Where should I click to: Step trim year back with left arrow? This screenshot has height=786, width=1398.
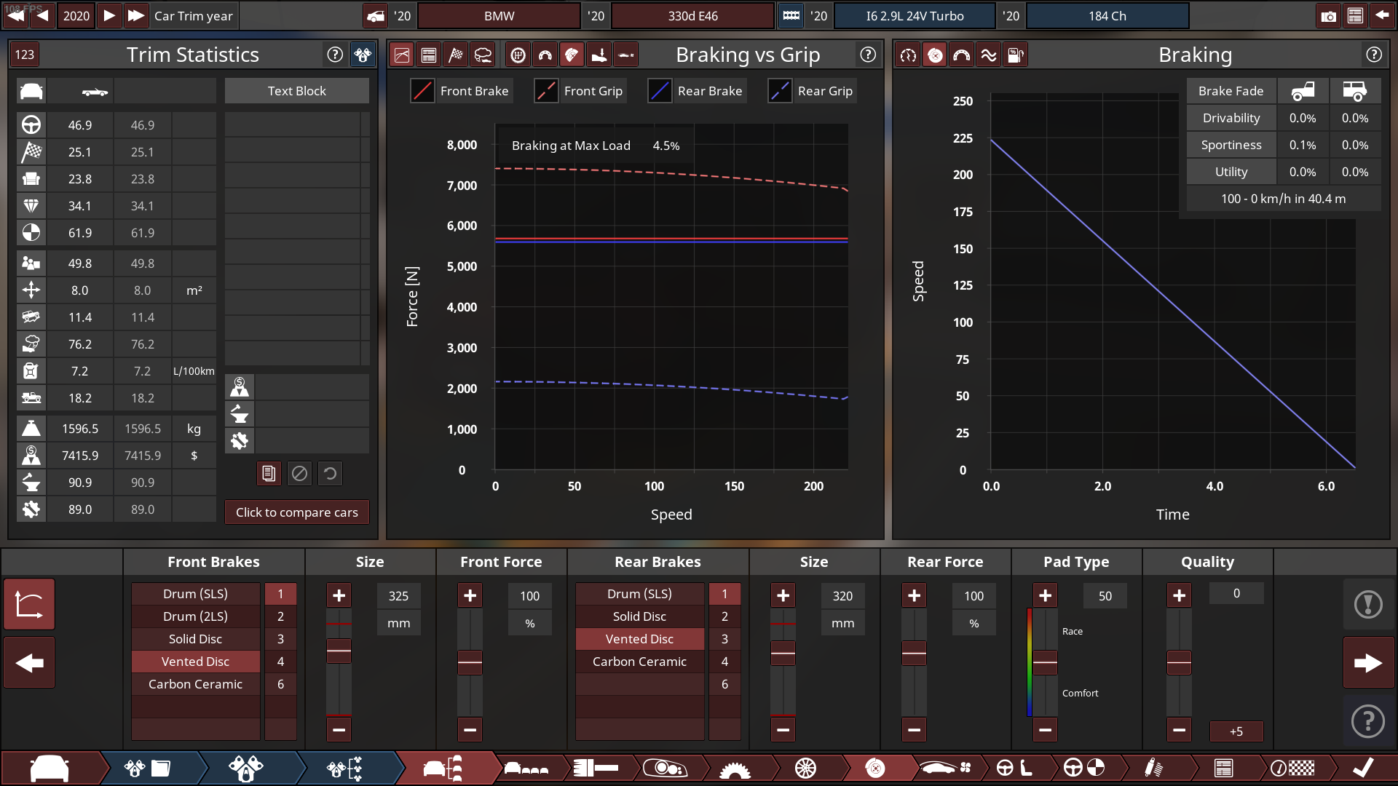click(42, 16)
